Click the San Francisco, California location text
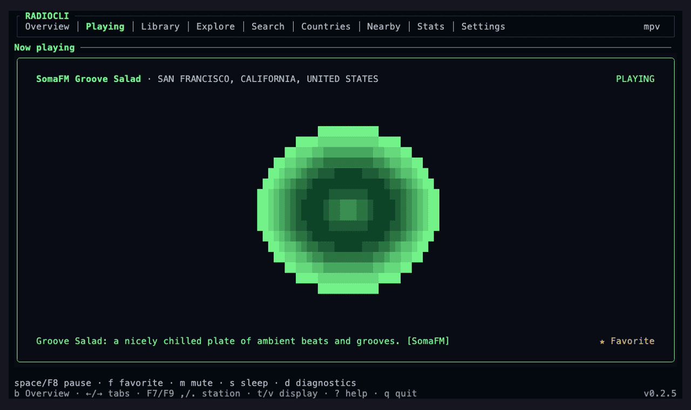This screenshot has width=691, height=410. coord(268,79)
